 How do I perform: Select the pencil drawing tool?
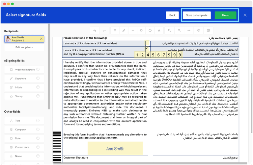coord(124,30)
